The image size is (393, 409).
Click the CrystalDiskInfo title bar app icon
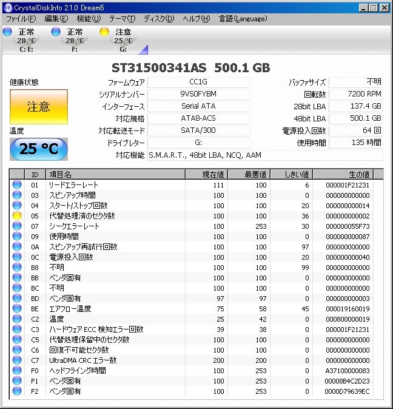pos(8,7)
